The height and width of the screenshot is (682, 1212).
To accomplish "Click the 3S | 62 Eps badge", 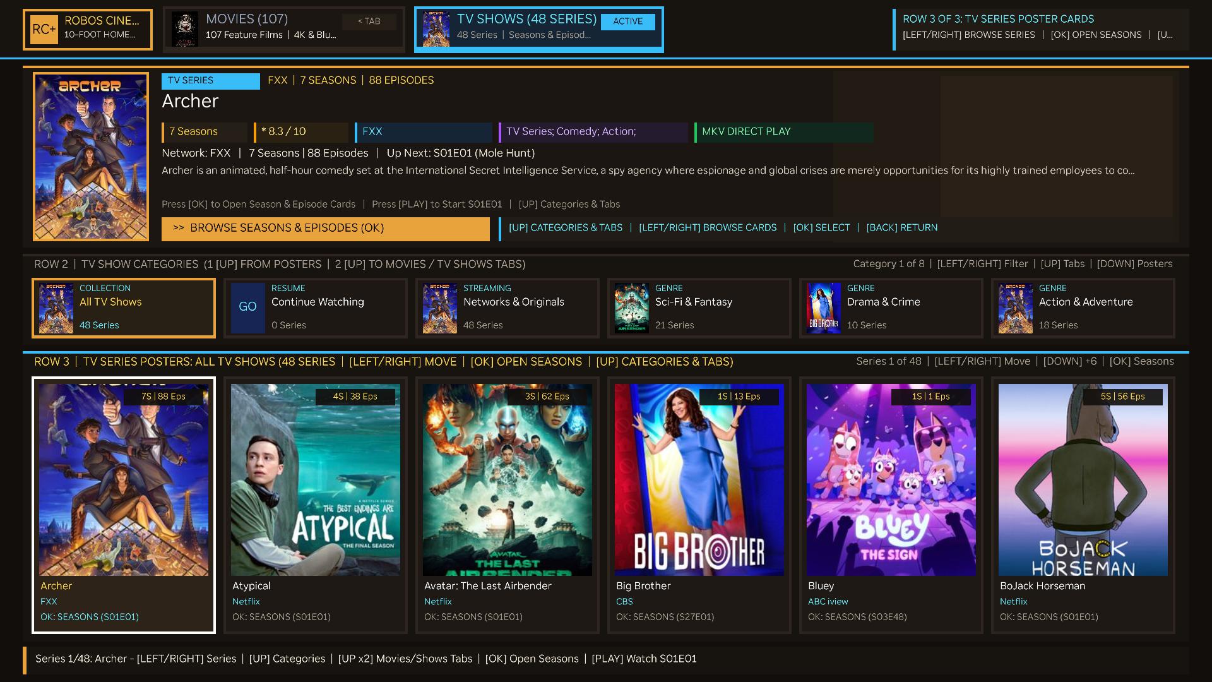I will click(x=547, y=397).
